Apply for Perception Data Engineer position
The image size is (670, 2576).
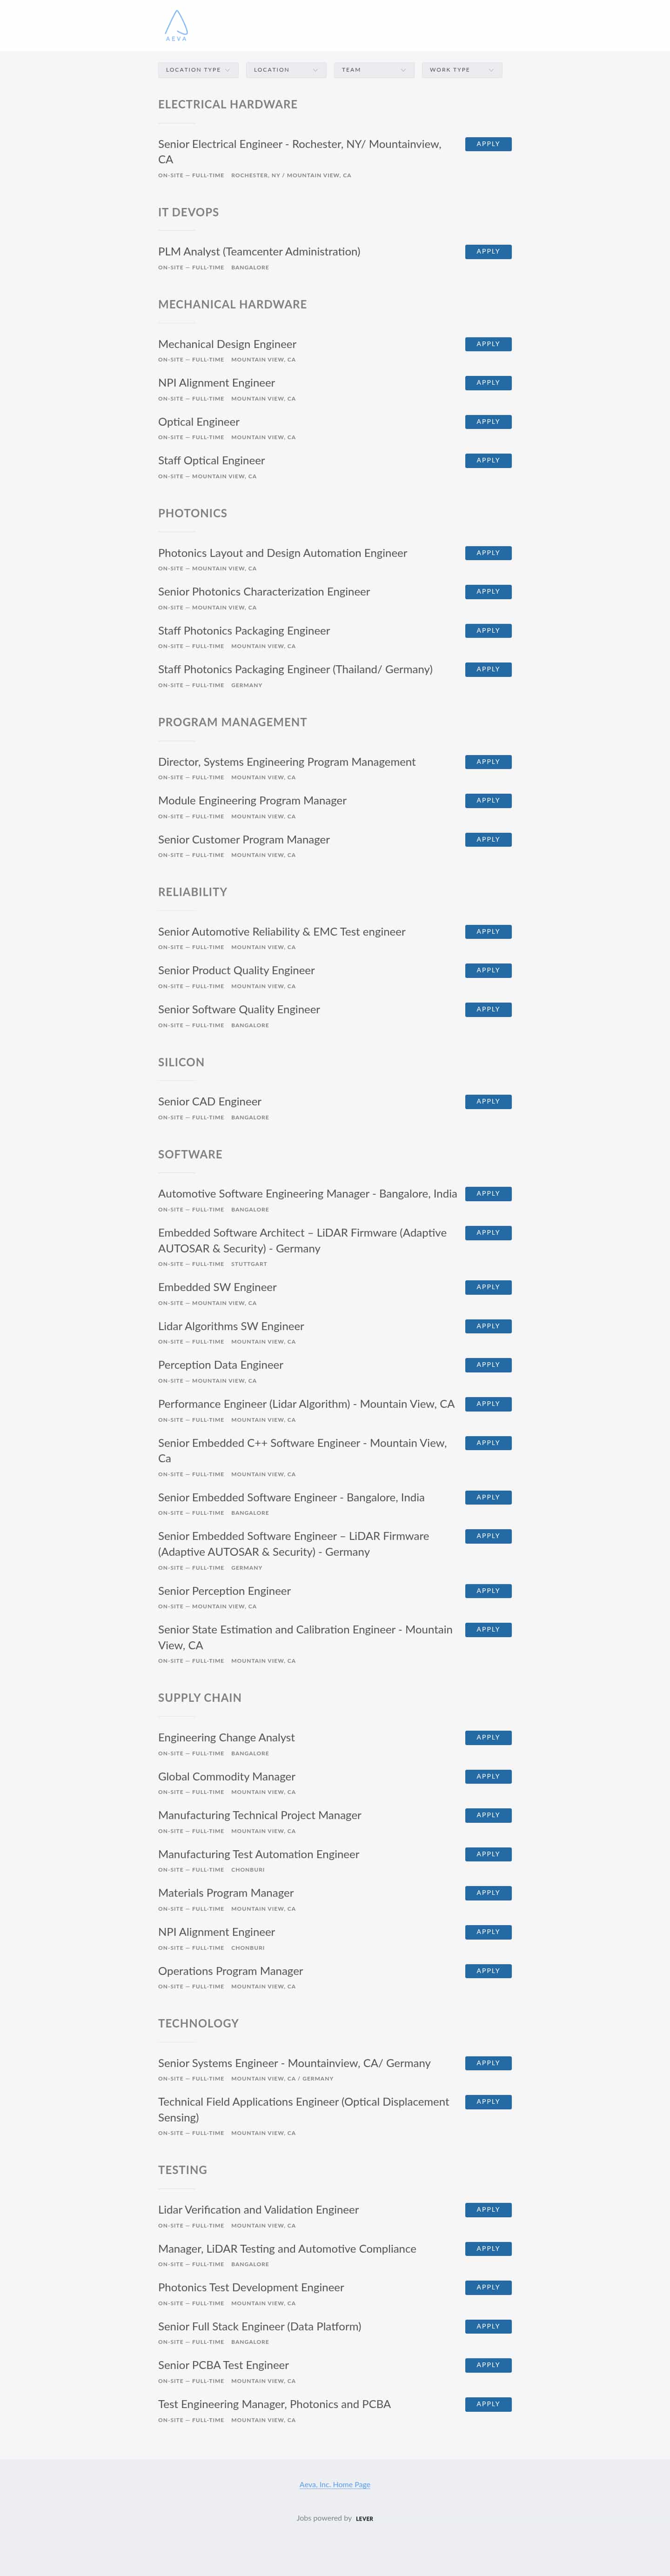(x=488, y=1365)
